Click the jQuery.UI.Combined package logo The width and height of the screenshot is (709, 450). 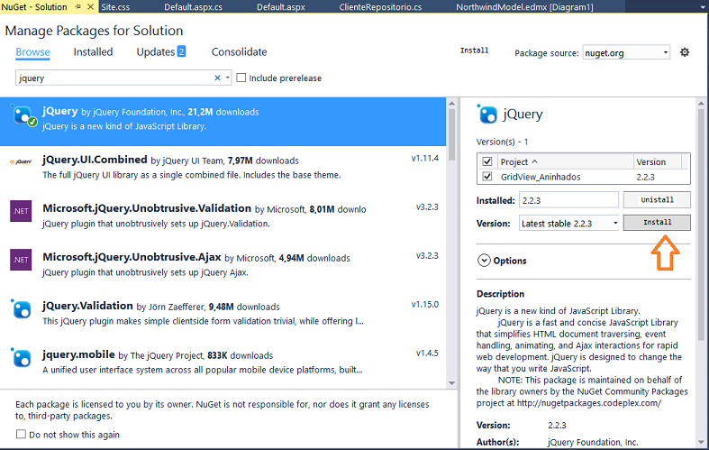coord(21,161)
